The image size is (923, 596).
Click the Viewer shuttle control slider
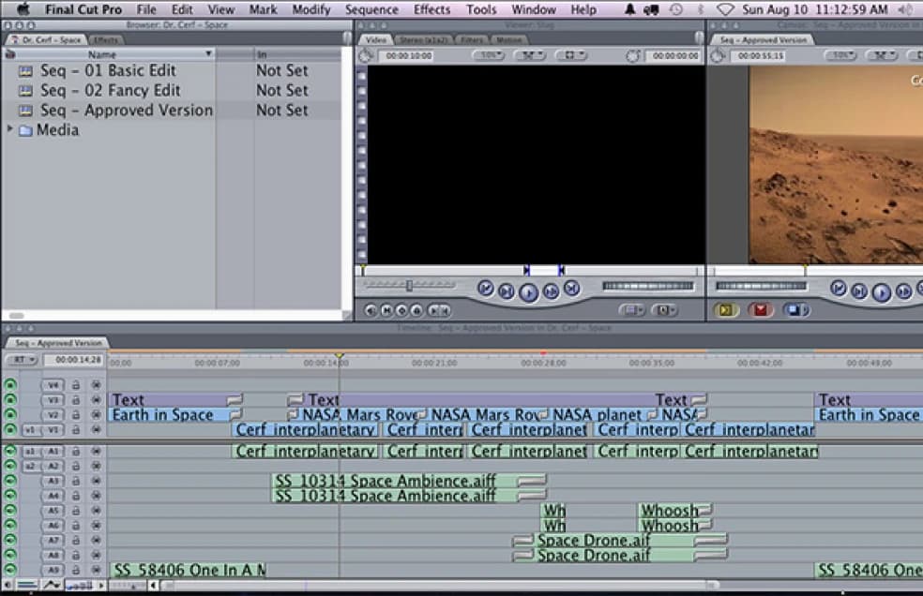409,285
